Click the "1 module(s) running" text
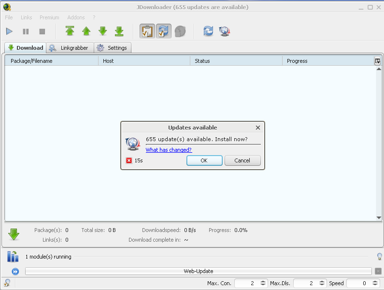Viewport: 384px width, 290px height. (48, 257)
